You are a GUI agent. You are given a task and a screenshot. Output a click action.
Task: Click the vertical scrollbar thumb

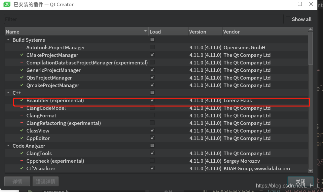[x=310, y=48]
